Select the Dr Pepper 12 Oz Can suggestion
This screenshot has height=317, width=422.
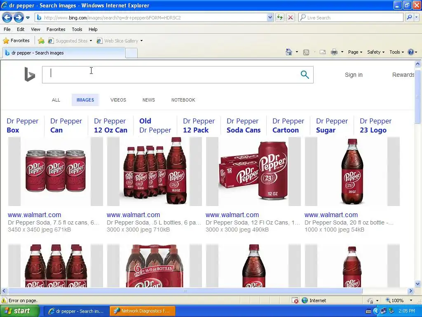[110, 125]
